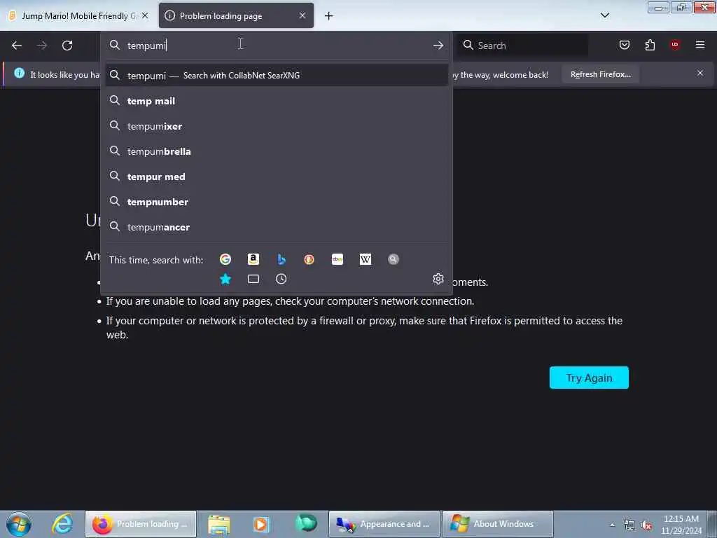This screenshot has height=538, width=717.
Task: Click the Go arrow in the address bar
Action: click(x=438, y=46)
